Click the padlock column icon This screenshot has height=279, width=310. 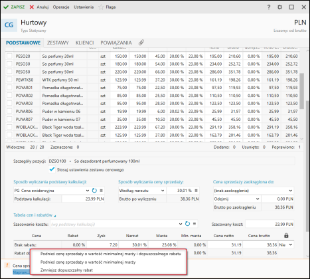(286, 235)
